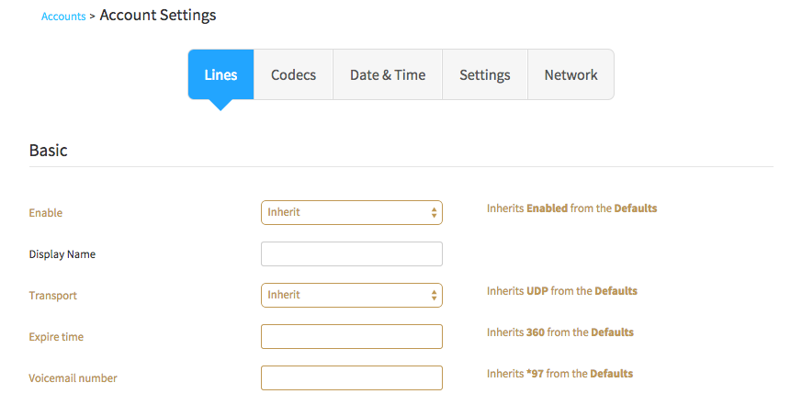The width and height of the screenshot is (802, 405).
Task: Click the 'Inherits UDP from the Defaults' hint
Action: tap(562, 291)
